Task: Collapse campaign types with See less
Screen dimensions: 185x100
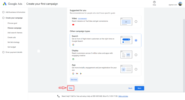Action: click(x=74, y=79)
